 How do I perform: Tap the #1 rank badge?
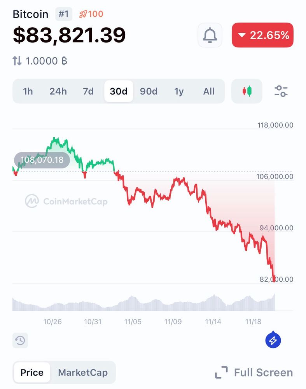63,14
